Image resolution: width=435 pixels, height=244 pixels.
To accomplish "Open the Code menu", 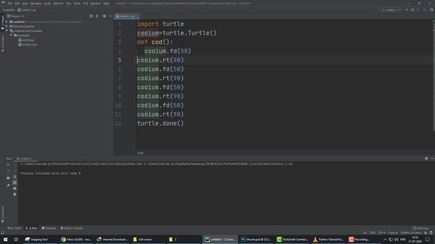I will [48, 3].
